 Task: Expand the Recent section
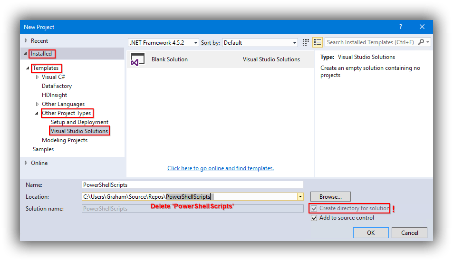click(26, 41)
